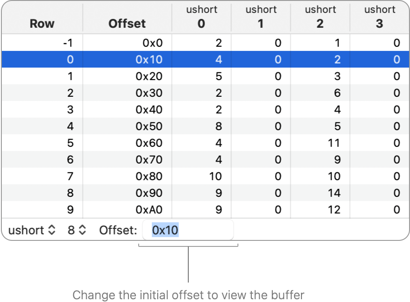Viewport: 410px width, 302px height.
Task: Click the ushort 2 column header
Action: (x=320, y=16)
